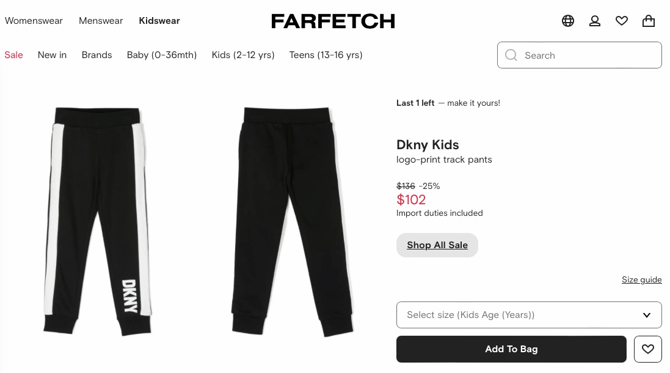Open the Teens (13-16 yrs) category
Viewport: 670px width, 373px height.
click(x=326, y=55)
